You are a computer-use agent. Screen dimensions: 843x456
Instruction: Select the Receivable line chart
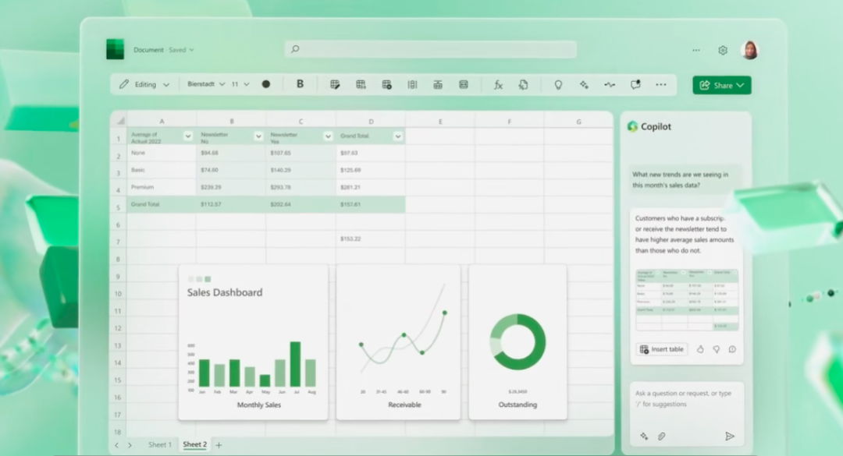[398, 342]
